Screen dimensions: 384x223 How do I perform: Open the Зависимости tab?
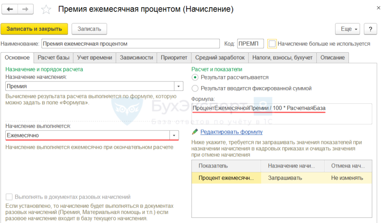click(136, 57)
